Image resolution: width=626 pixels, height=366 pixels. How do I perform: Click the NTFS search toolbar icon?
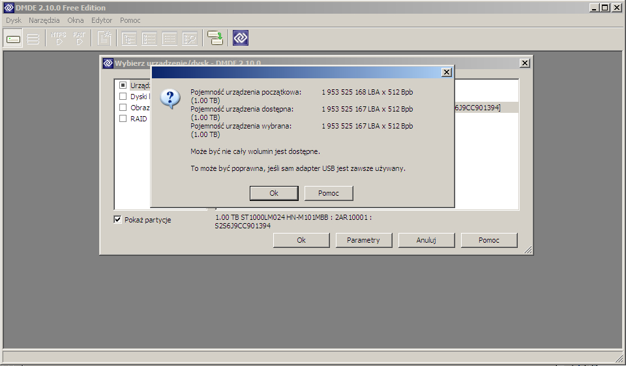[x=59, y=38]
